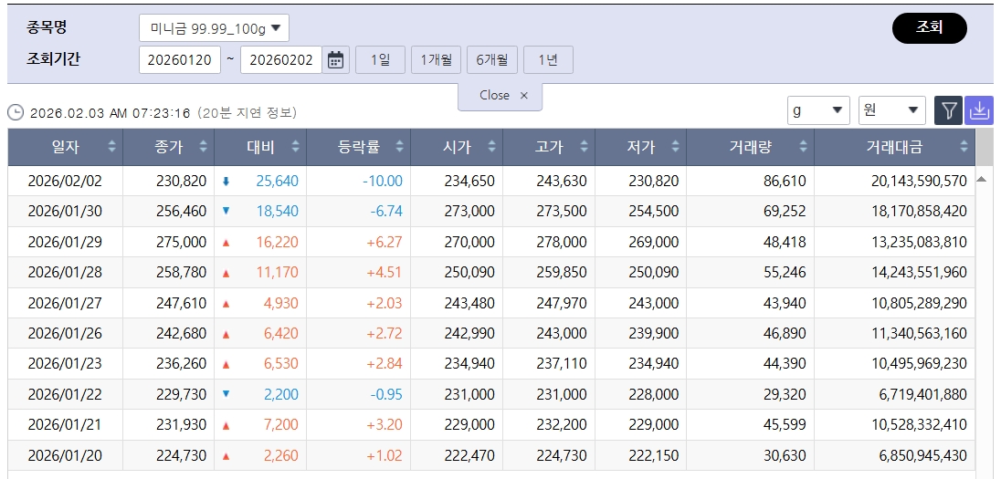Image resolution: width=1001 pixels, height=479 pixels.
Task: Select the 6개월 period button
Action: [x=492, y=60]
